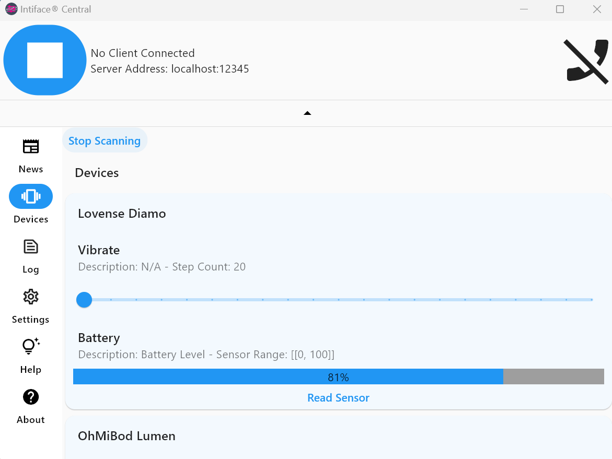
Task: Click the Read Sensor link
Action: tap(338, 397)
